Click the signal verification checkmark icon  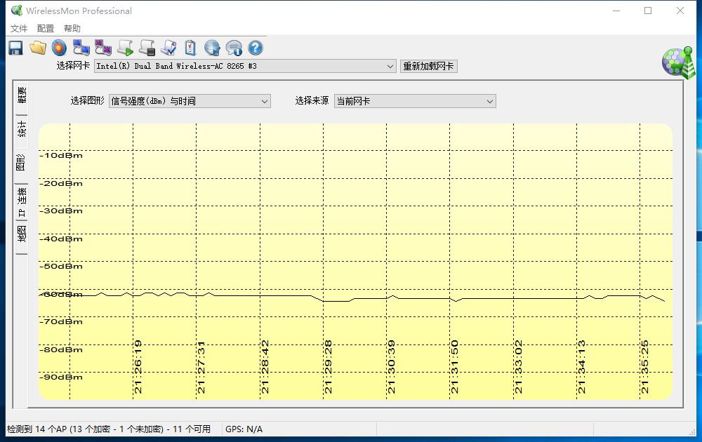168,48
